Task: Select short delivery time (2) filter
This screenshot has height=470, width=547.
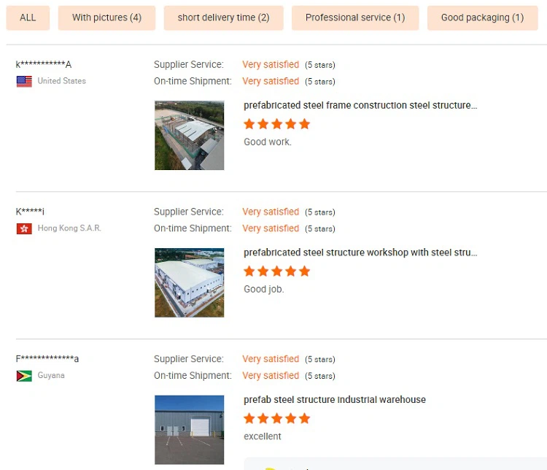Action: (x=223, y=18)
